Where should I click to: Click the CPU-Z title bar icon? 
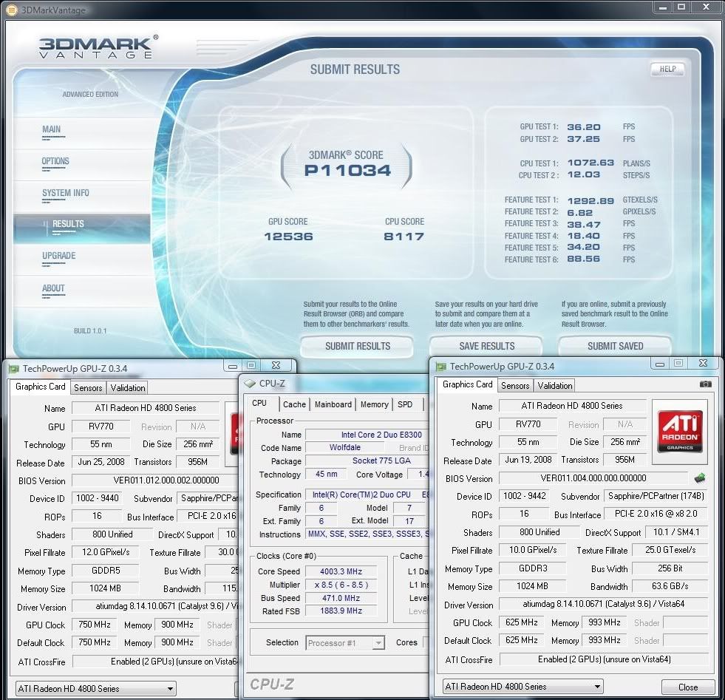pyautogui.click(x=250, y=384)
